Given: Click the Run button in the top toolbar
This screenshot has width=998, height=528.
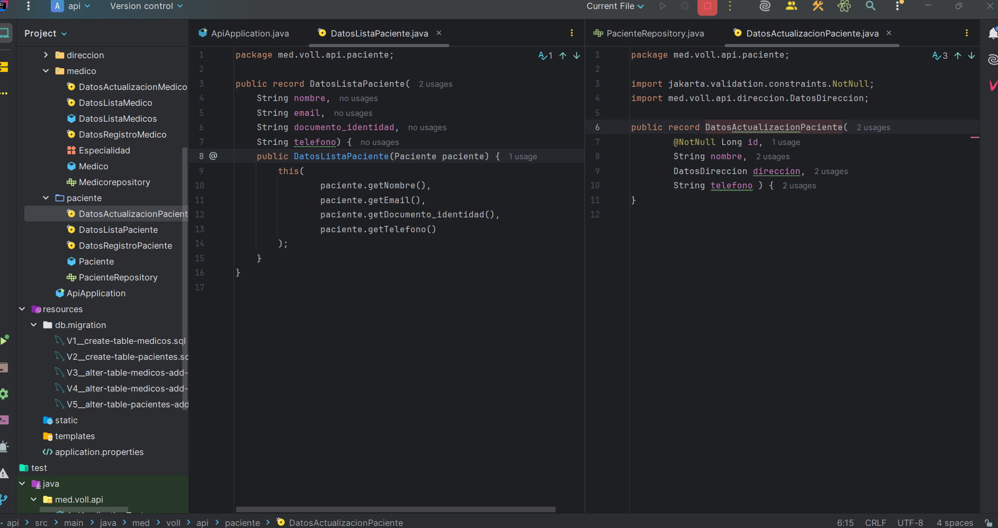Looking at the screenshot, I should pos(662,6).
